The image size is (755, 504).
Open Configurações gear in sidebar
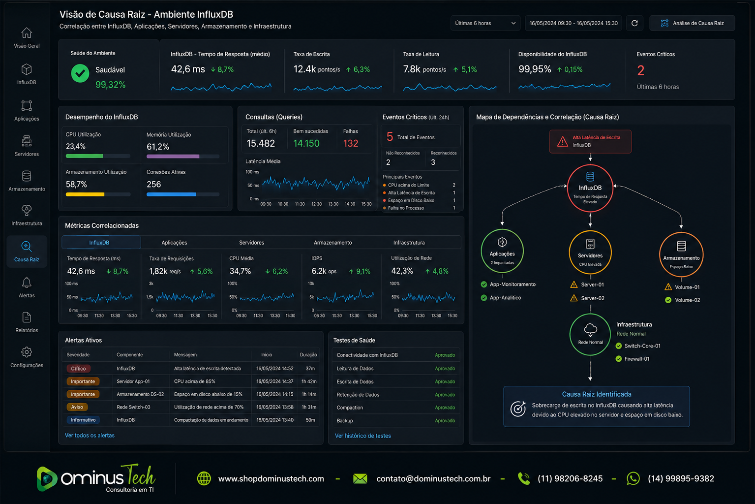click(x=27, y=352)
